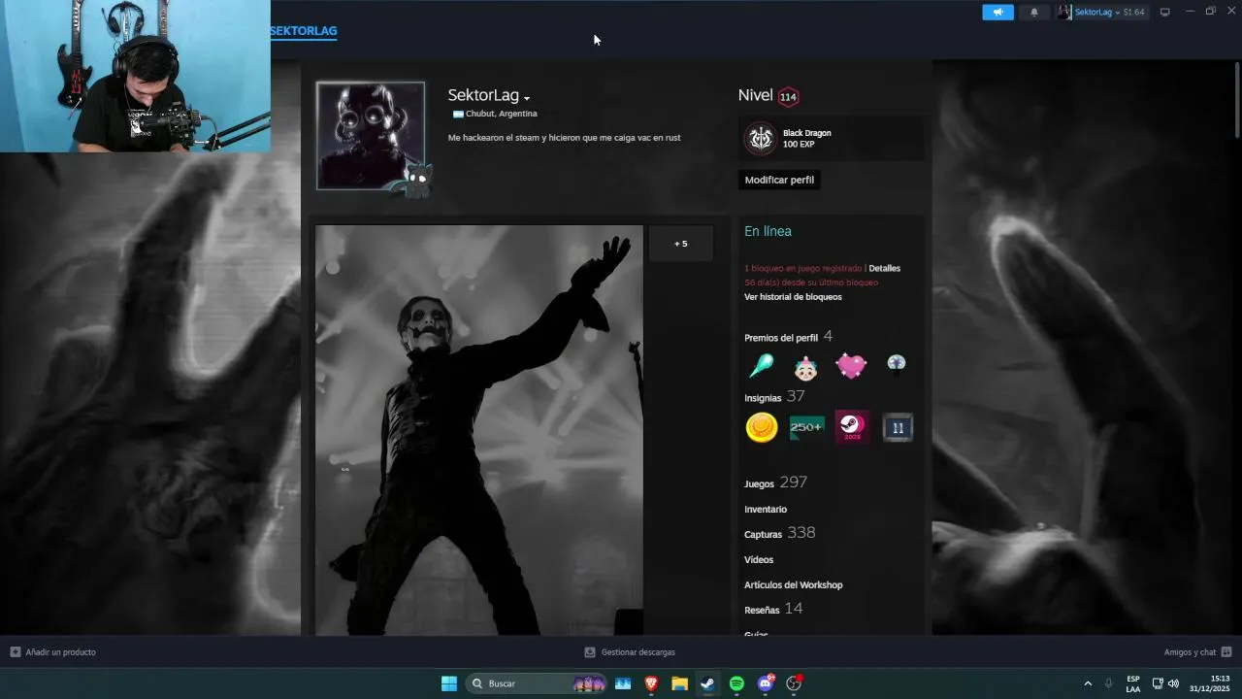Open the Windows Start menu
This screenshot has width=1242, height=699.
[x=449, y=683]
